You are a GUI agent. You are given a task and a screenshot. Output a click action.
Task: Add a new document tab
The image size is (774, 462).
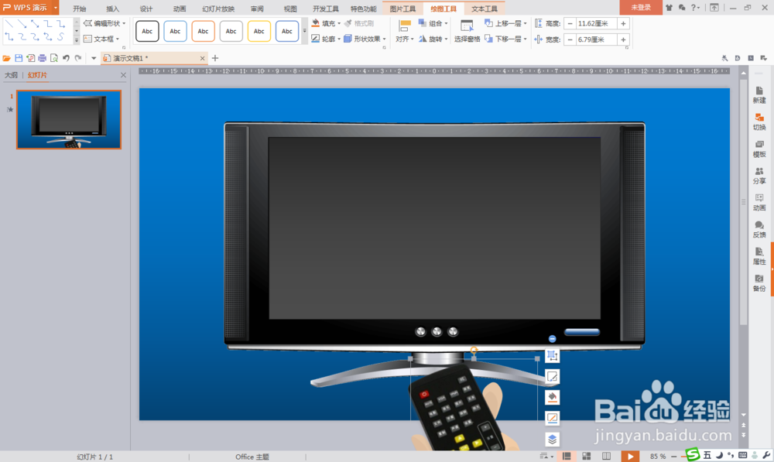click(x=215, y=58)
